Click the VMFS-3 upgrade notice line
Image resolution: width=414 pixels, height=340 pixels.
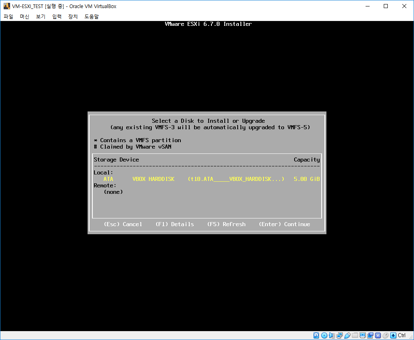click(210, 127)
